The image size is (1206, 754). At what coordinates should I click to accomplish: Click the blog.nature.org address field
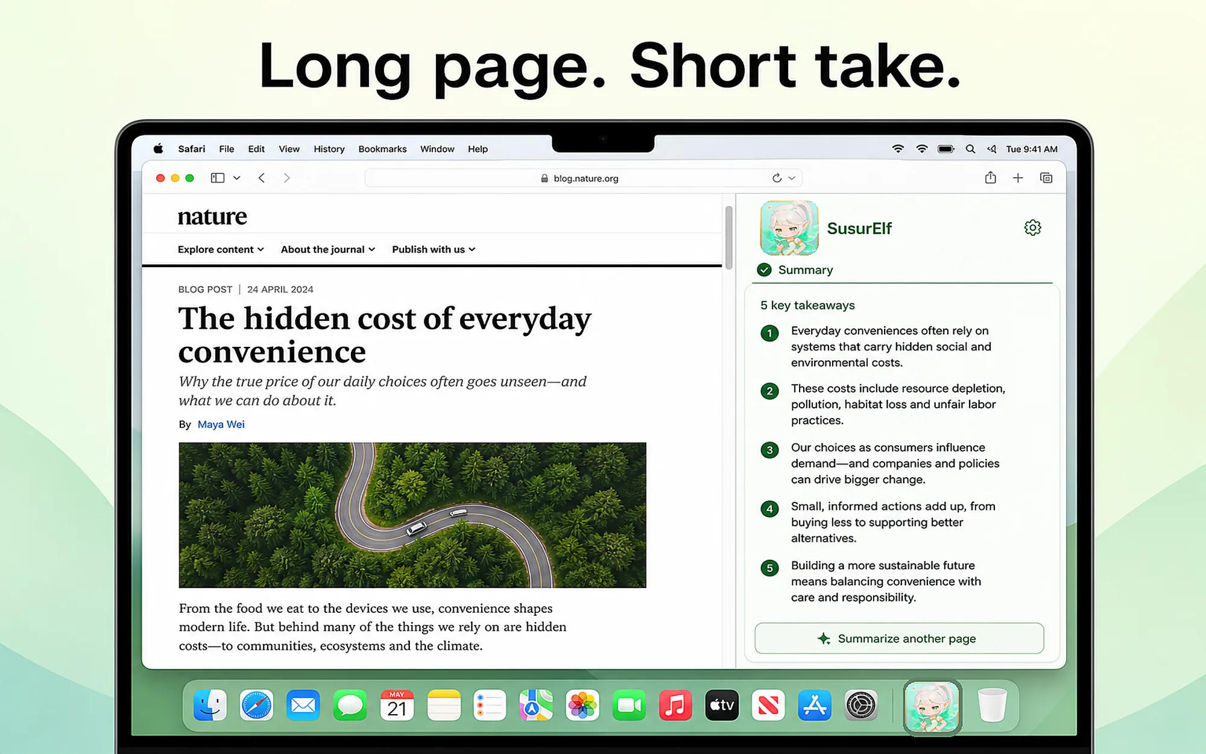[584, 178]
